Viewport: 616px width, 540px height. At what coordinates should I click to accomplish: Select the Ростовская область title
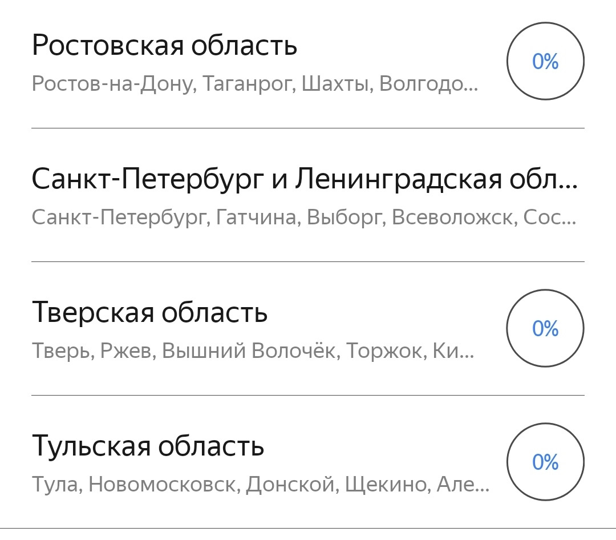pos(164,46)
